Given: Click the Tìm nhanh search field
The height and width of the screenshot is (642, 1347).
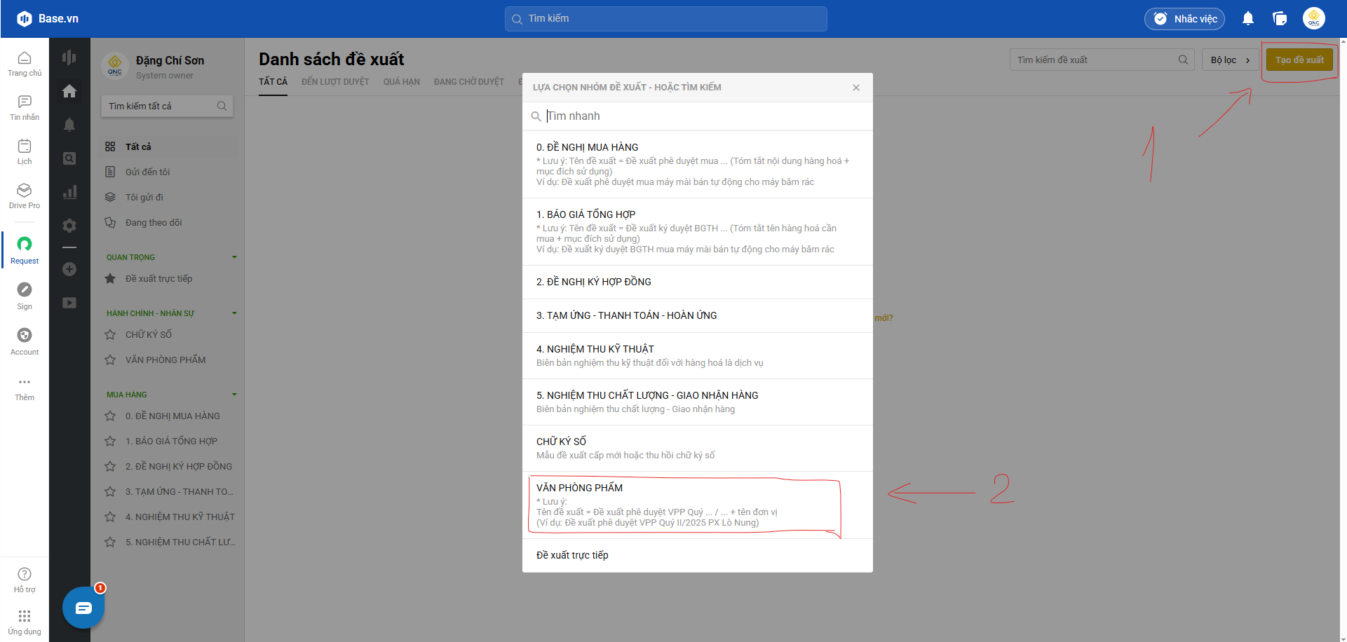Looking at the screenshot, I should tap(701, 116).
